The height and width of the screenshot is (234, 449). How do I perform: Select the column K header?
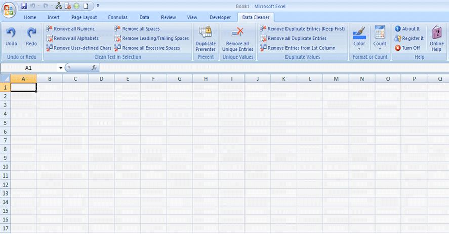(284, 79)
